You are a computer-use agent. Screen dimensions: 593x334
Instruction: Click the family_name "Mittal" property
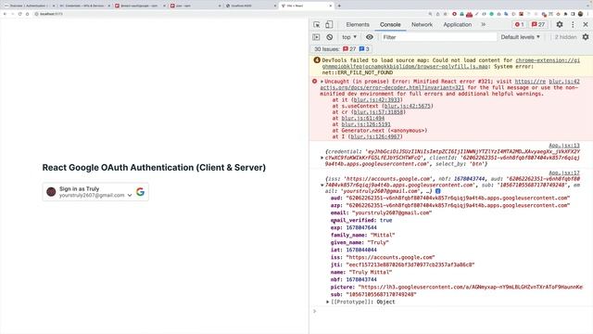[362, 235]
